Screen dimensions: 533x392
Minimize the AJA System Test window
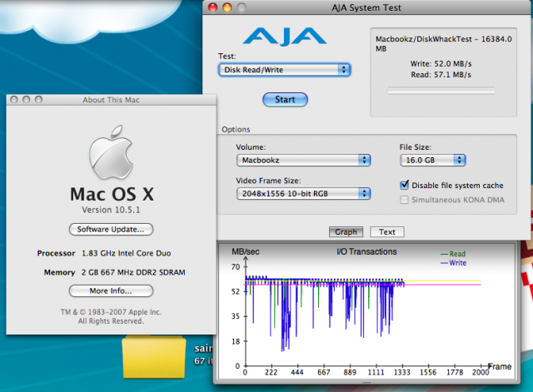(227, 7)
